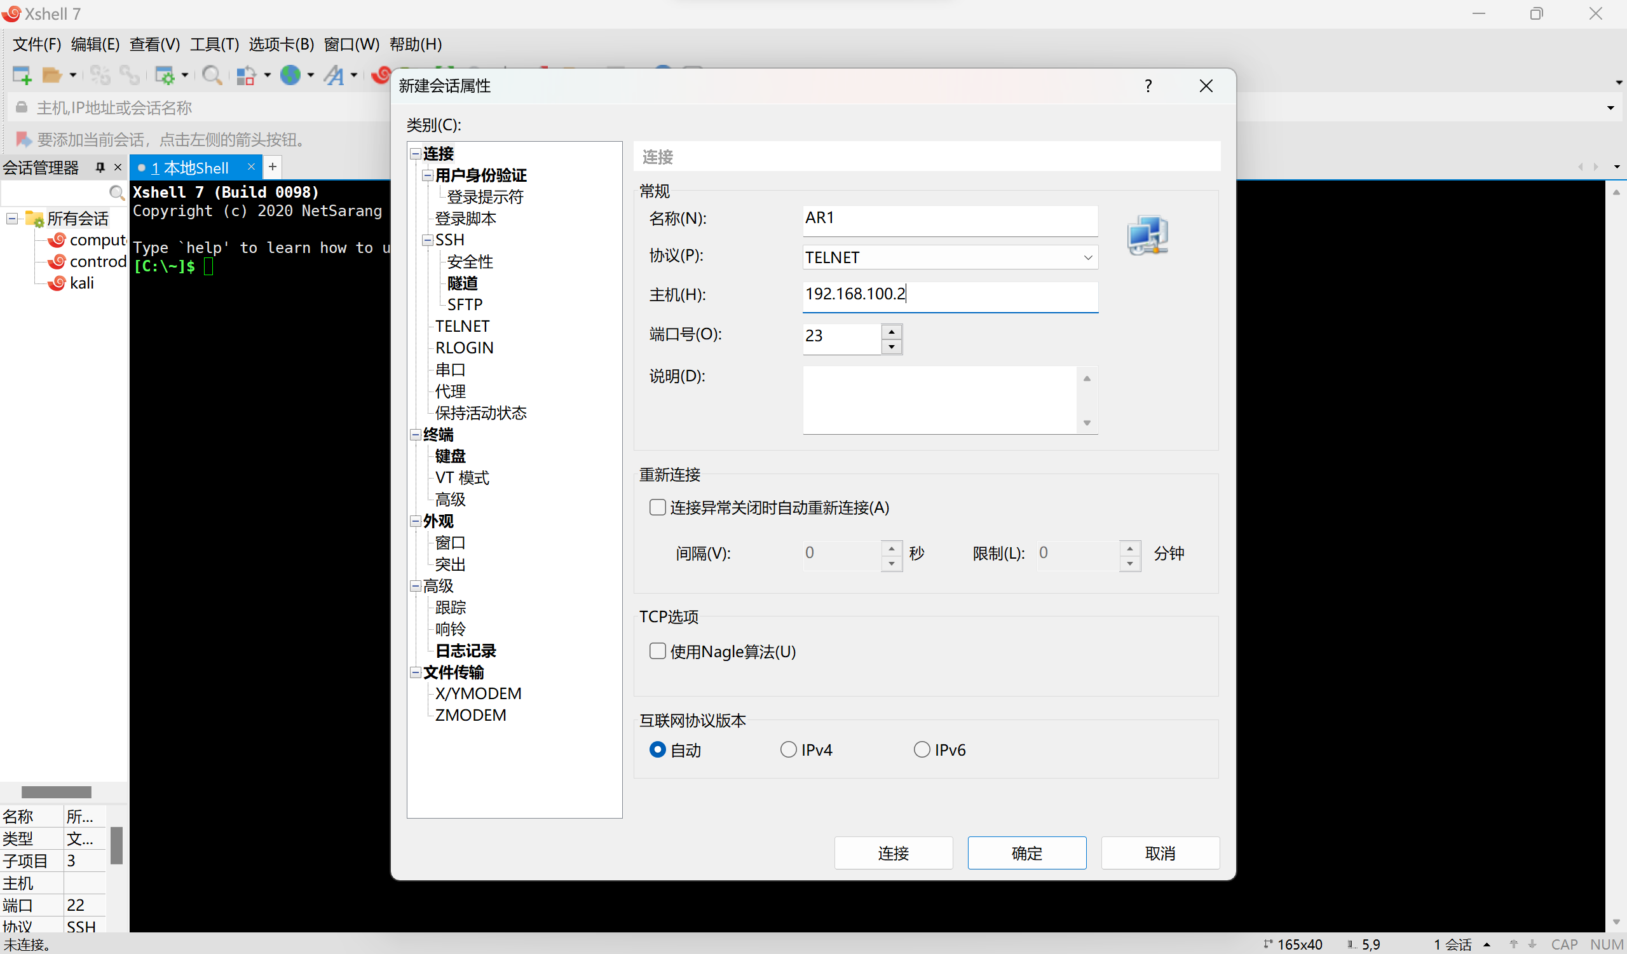Collapse the SSH tree node

point(428,240)
